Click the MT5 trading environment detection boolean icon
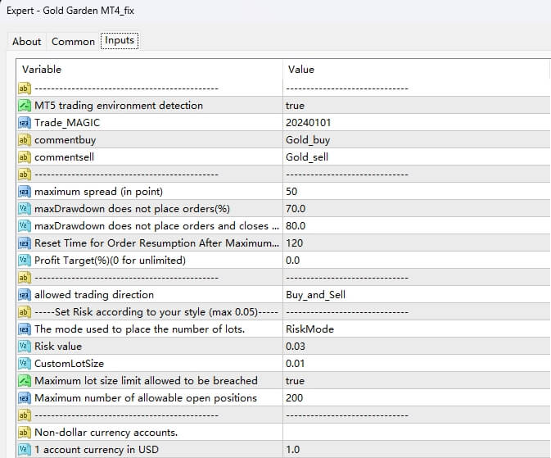Viewport: 551px width, 458px height. click(25, 105)
